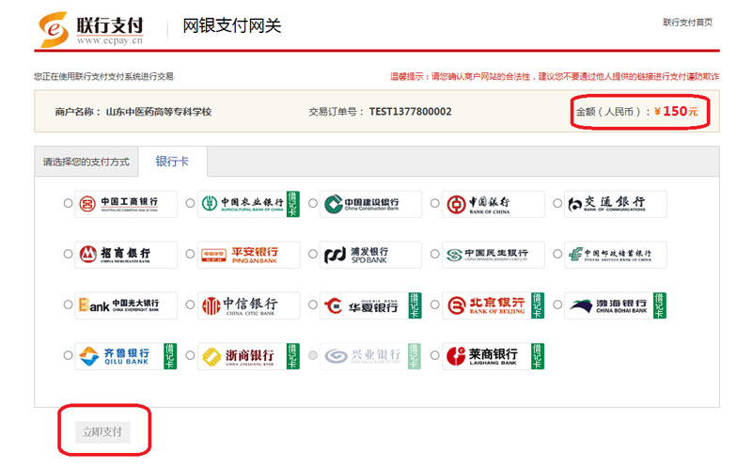Select the Minsheng Bank radio button
This screenshot has width=752, height=468.
[435, 254]
